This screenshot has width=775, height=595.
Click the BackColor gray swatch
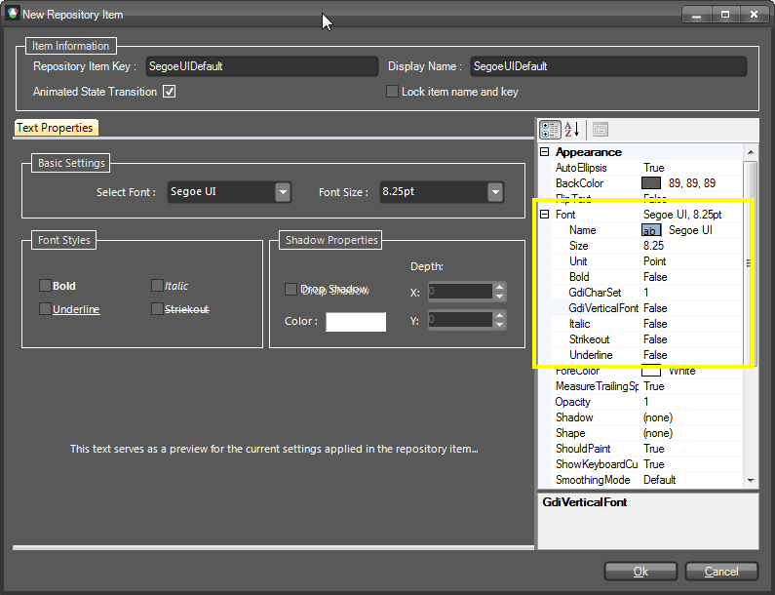coord(651,183)
